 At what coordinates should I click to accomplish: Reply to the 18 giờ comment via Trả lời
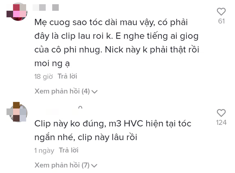coord(67,76)
